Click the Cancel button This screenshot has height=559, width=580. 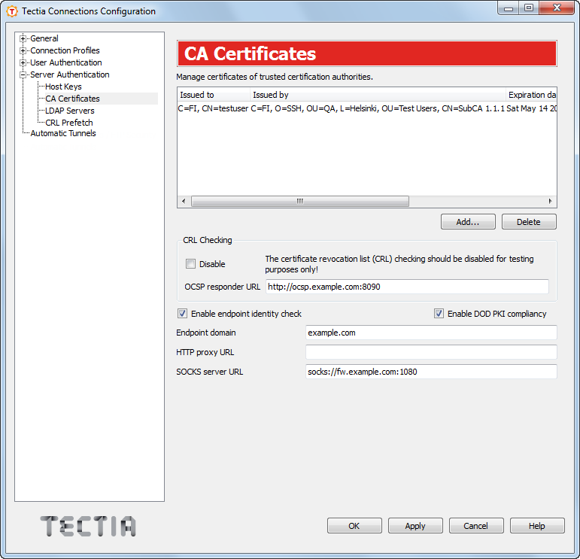476,526
